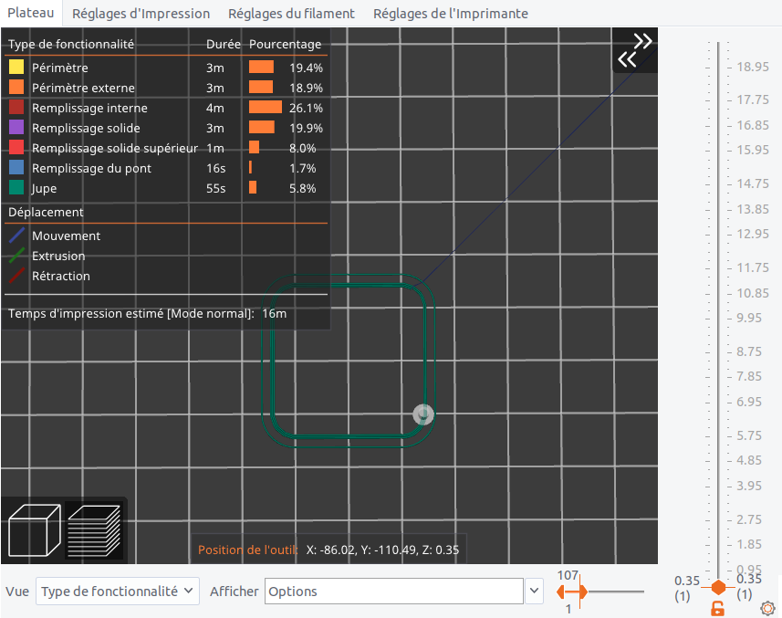Open Vue dropdown Type de fonctionnalité
This screenshot has width=782, height=618.
[x=118, y=591]
